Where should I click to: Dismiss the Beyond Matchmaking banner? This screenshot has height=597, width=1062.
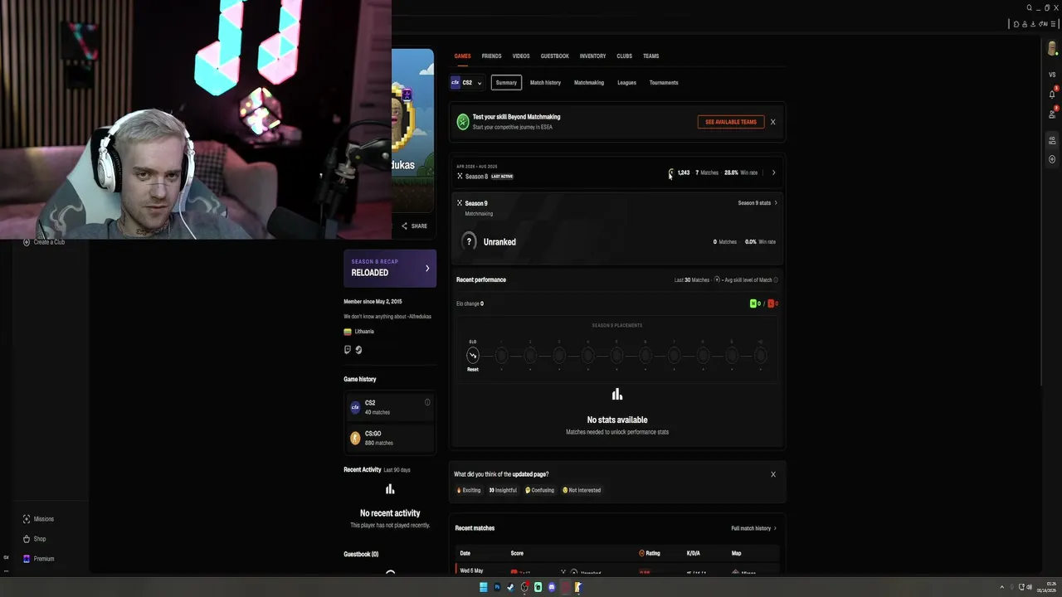772,122
